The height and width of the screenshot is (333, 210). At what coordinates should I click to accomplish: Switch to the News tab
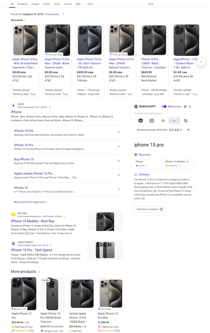tap(57, 4)
